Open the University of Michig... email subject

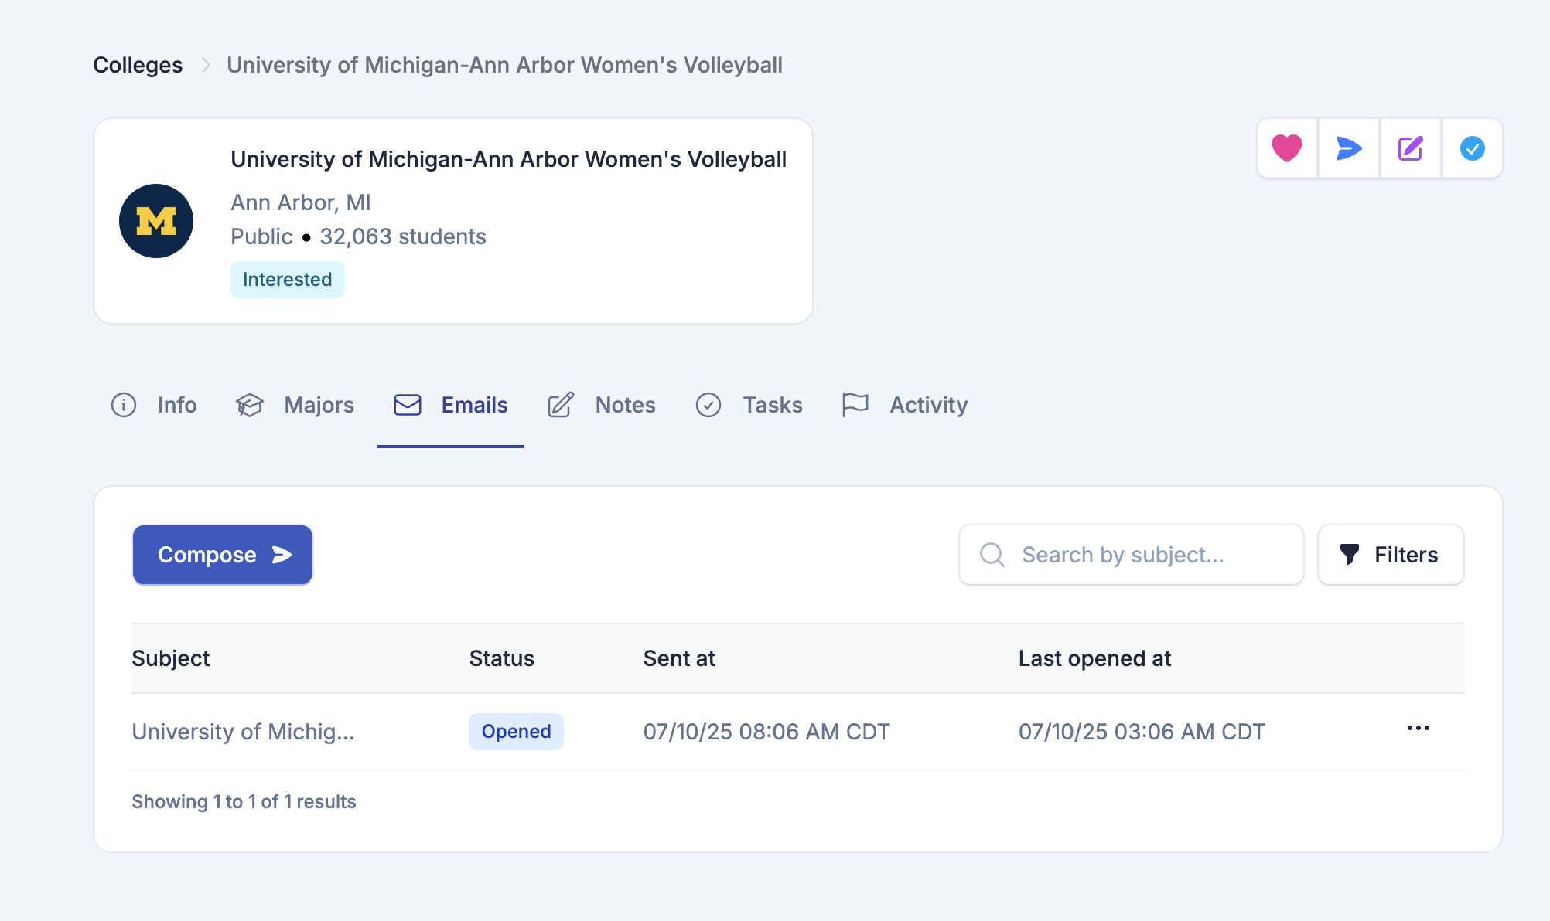pos(243,732)
